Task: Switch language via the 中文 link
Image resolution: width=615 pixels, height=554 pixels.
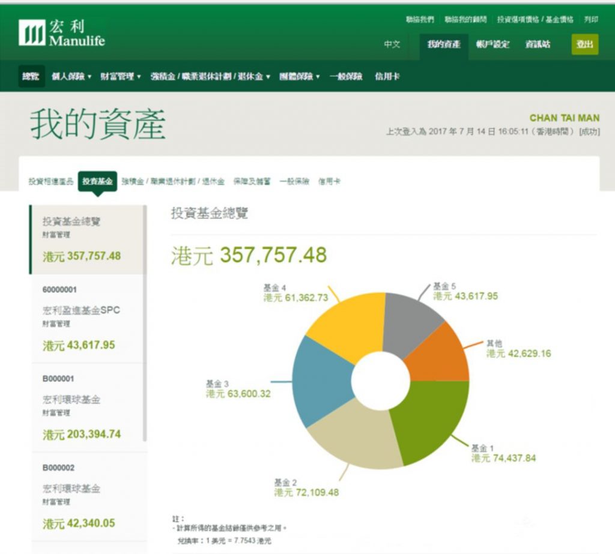Action: click(x=392, y=44)
